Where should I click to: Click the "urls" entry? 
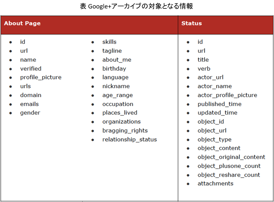[x=25, y=86]
